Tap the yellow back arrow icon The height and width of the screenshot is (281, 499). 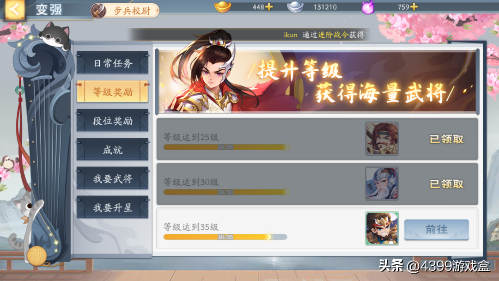14,10
